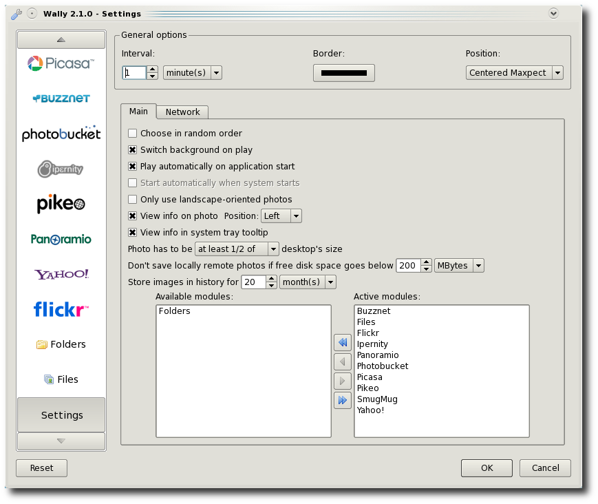This screenshot has height=504, width=598.
Task: Open the Left info position dropdown
Action: coord(281,216)
